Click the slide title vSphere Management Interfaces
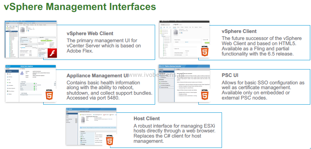This screenshot has height=149, width=311. click(80, 6)
